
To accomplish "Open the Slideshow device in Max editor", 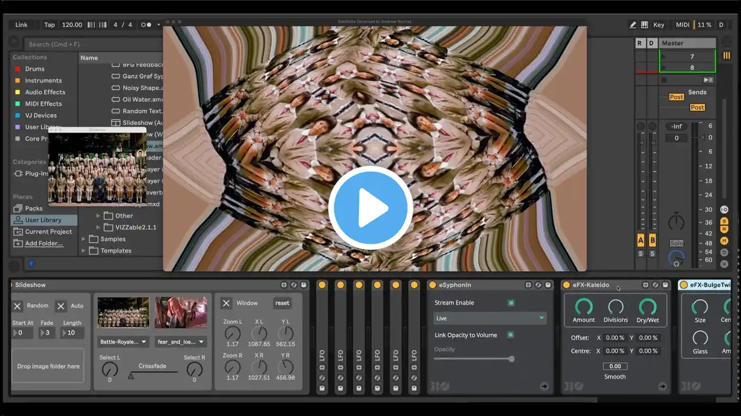I will coord(284,285).
